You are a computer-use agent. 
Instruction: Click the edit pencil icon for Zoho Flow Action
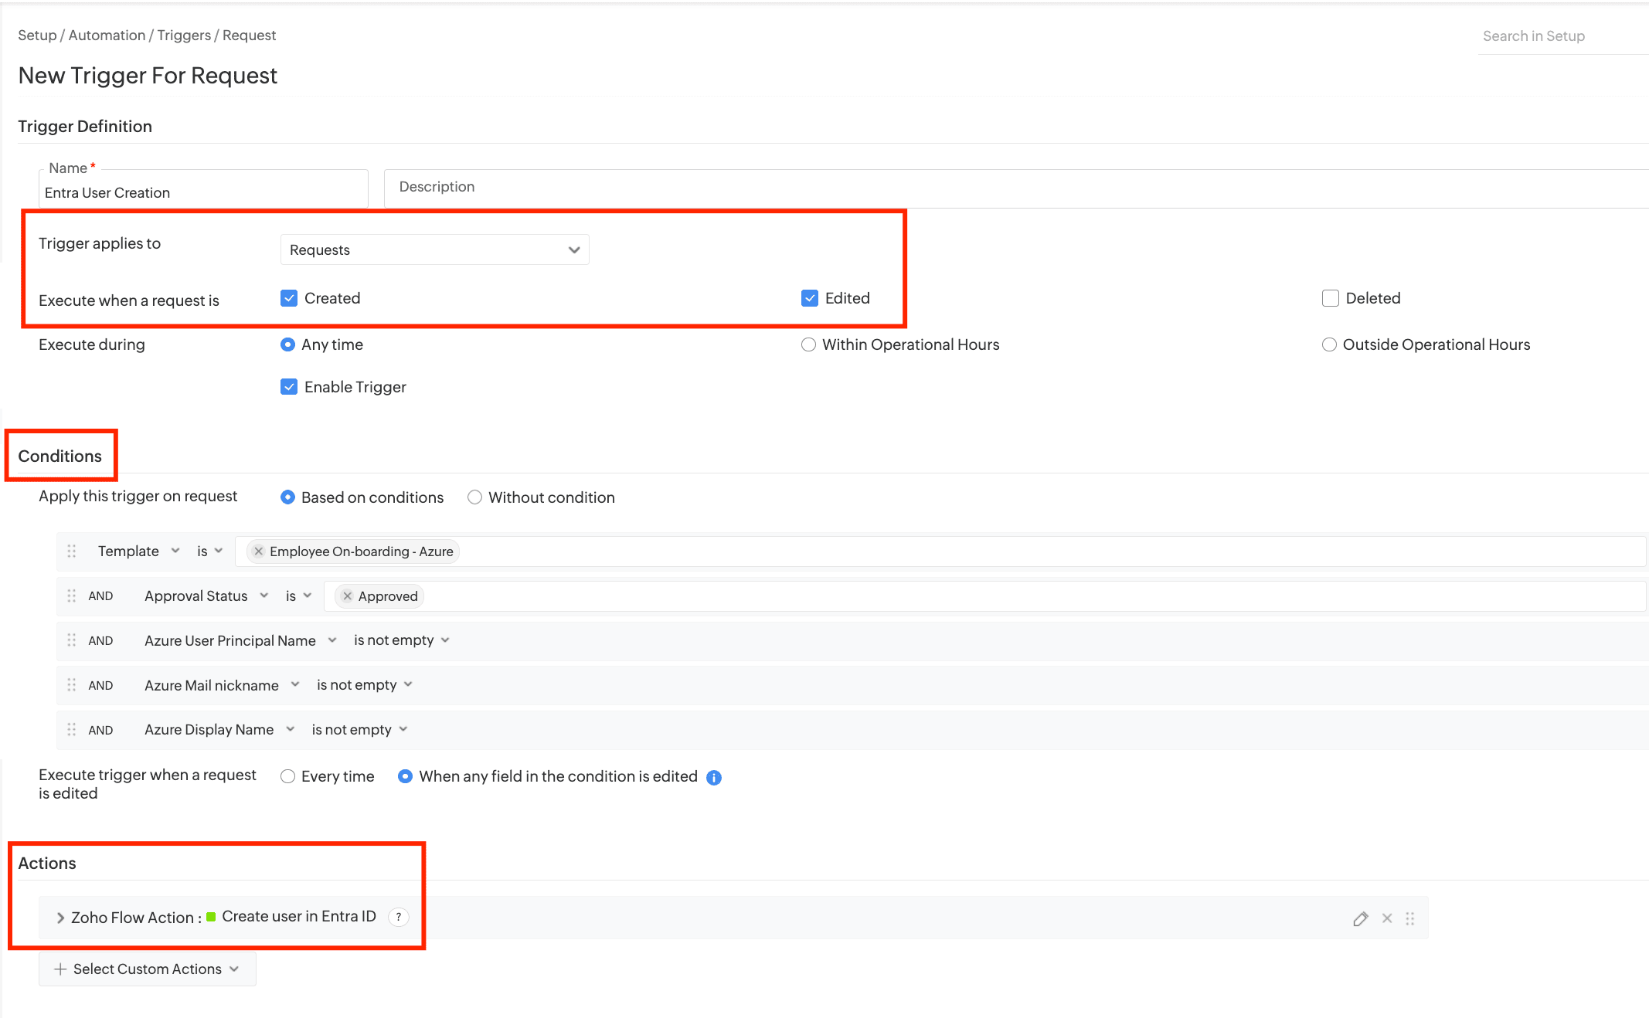tap(1361, 918)
